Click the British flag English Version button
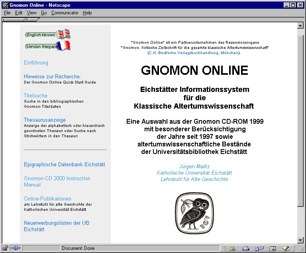Screen dimensions: 306x253 [48, 34]
